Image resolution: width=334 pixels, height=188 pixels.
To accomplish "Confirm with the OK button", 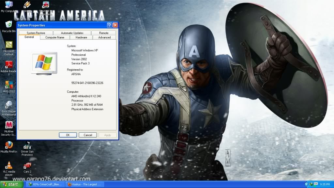I will click(68, 135).
